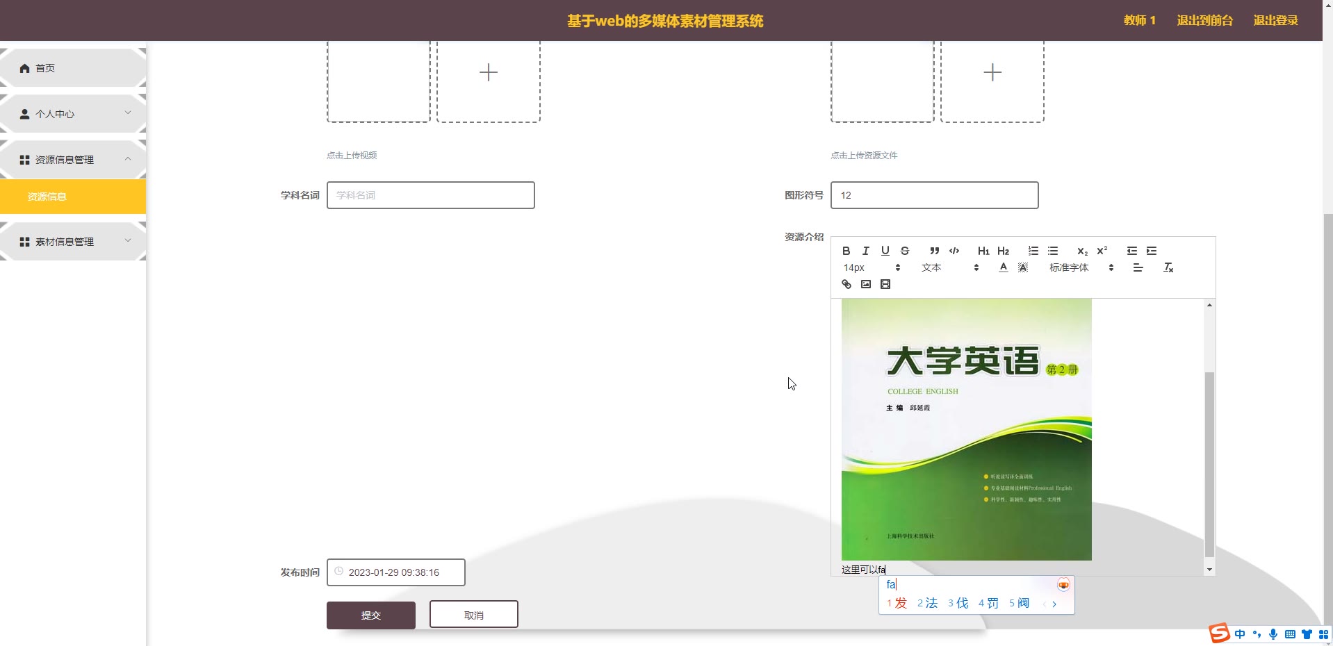Toggle underline formatting in the editor

(x=885, y=251)
